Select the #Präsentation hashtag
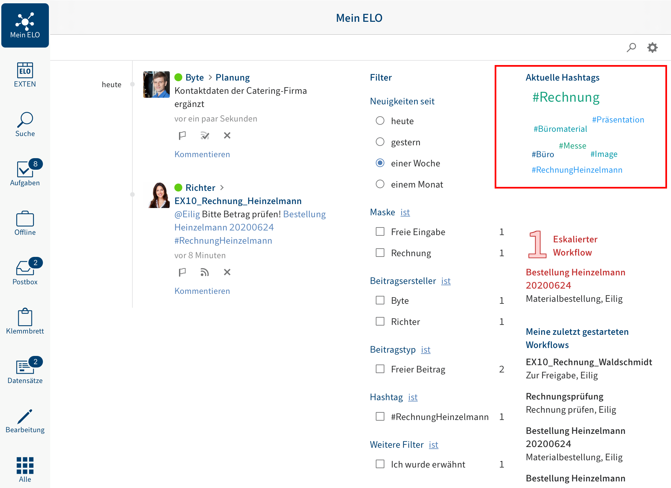671x488 pixels. pos(618,120)
